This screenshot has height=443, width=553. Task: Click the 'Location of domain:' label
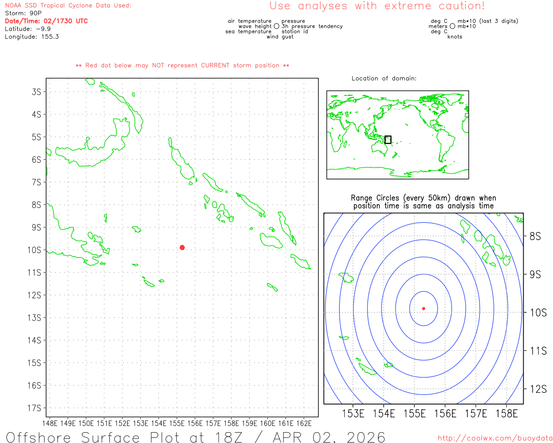[x=384, y=78]
